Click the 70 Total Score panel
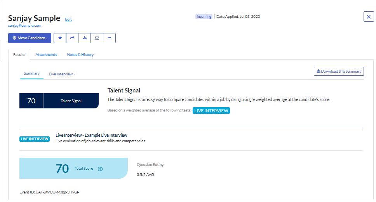Viewport: 376px width, 202px height. click(74, 168)
